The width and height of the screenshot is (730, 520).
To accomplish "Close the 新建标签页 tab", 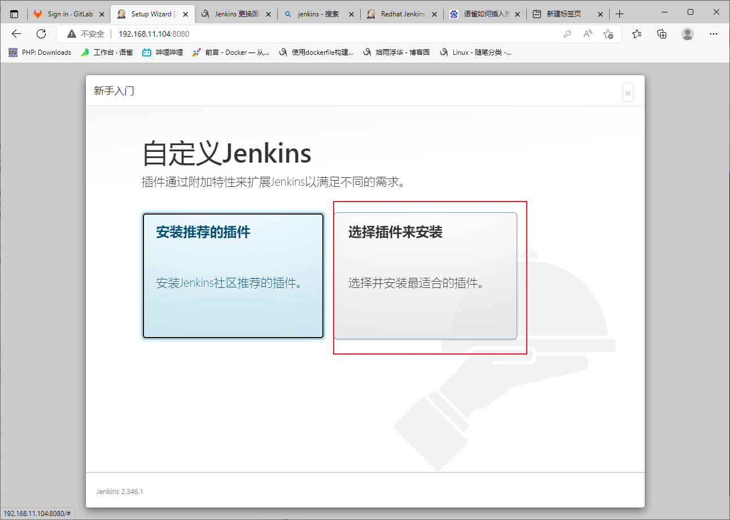I will coord(600,14).
